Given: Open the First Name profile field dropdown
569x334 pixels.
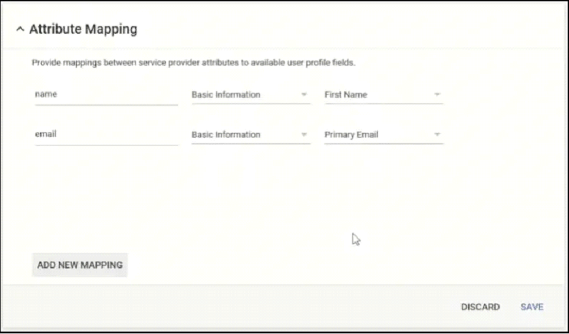Looking at the screenshot, I should pyautogui.click(x=384, y=95).
